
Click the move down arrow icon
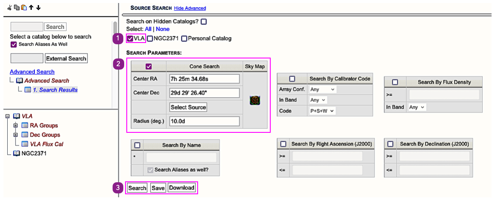(x=38, y=8)
